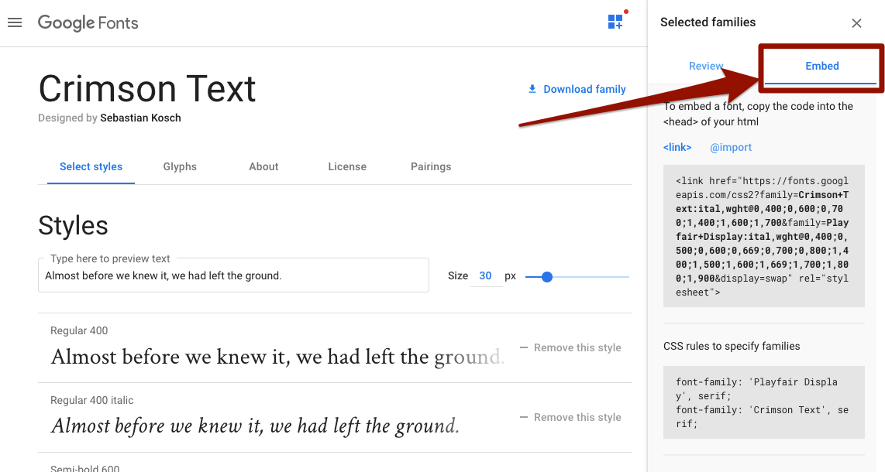Download the Crimson Text family
This screenshot has width=885, height=472.
click(577, 89)
